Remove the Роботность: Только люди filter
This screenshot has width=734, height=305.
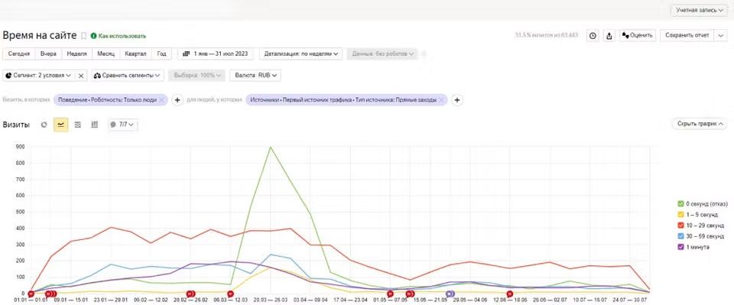click(161, 99)
